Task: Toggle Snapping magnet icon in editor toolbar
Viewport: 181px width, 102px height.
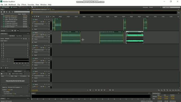Action: [x=51, y=17]
